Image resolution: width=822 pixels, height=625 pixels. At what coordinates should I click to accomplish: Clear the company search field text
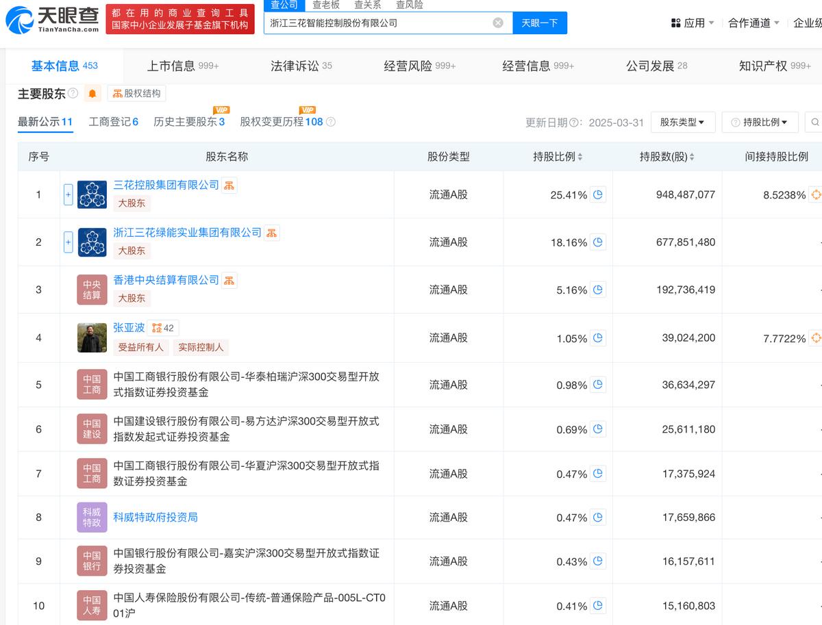click(498, 23)
